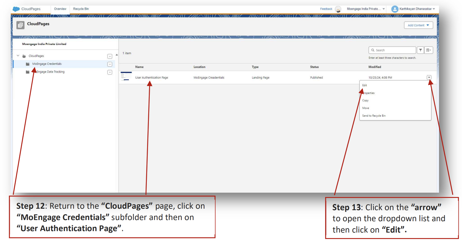Select Copy in the dropdown menu
Screen dimensions: 462x246
(x=365, y=101)
